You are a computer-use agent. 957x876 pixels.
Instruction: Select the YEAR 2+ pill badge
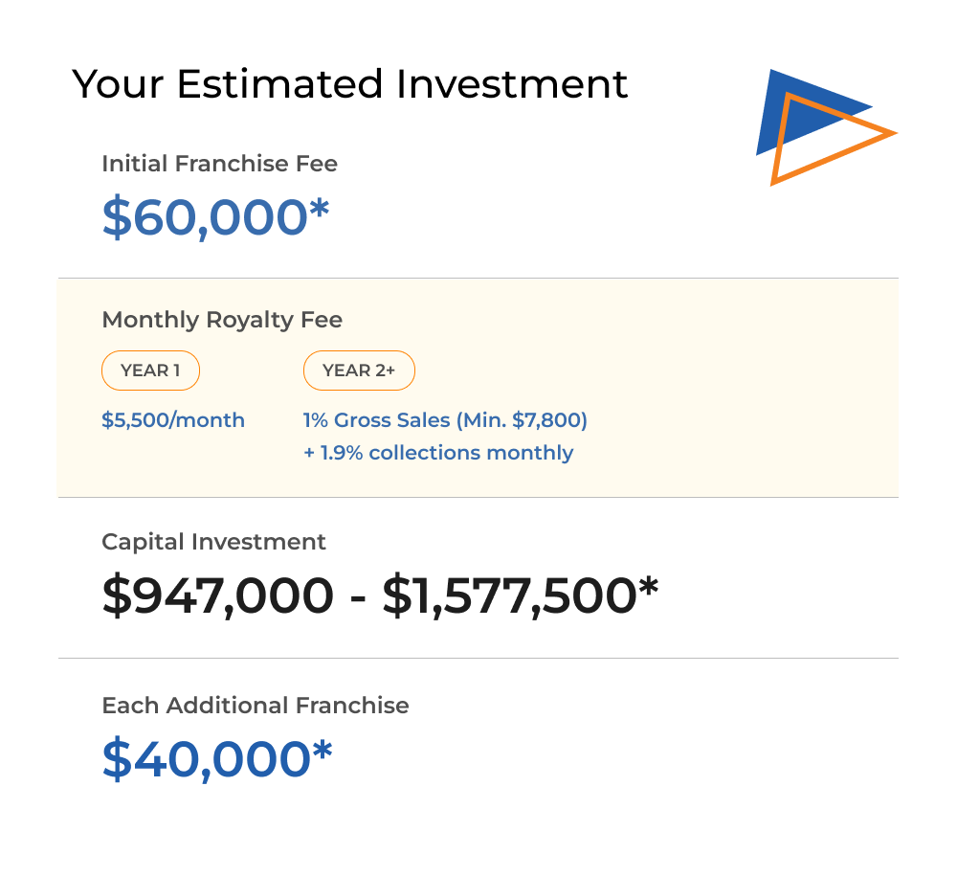pyautogui.click(x=359, y=370)
